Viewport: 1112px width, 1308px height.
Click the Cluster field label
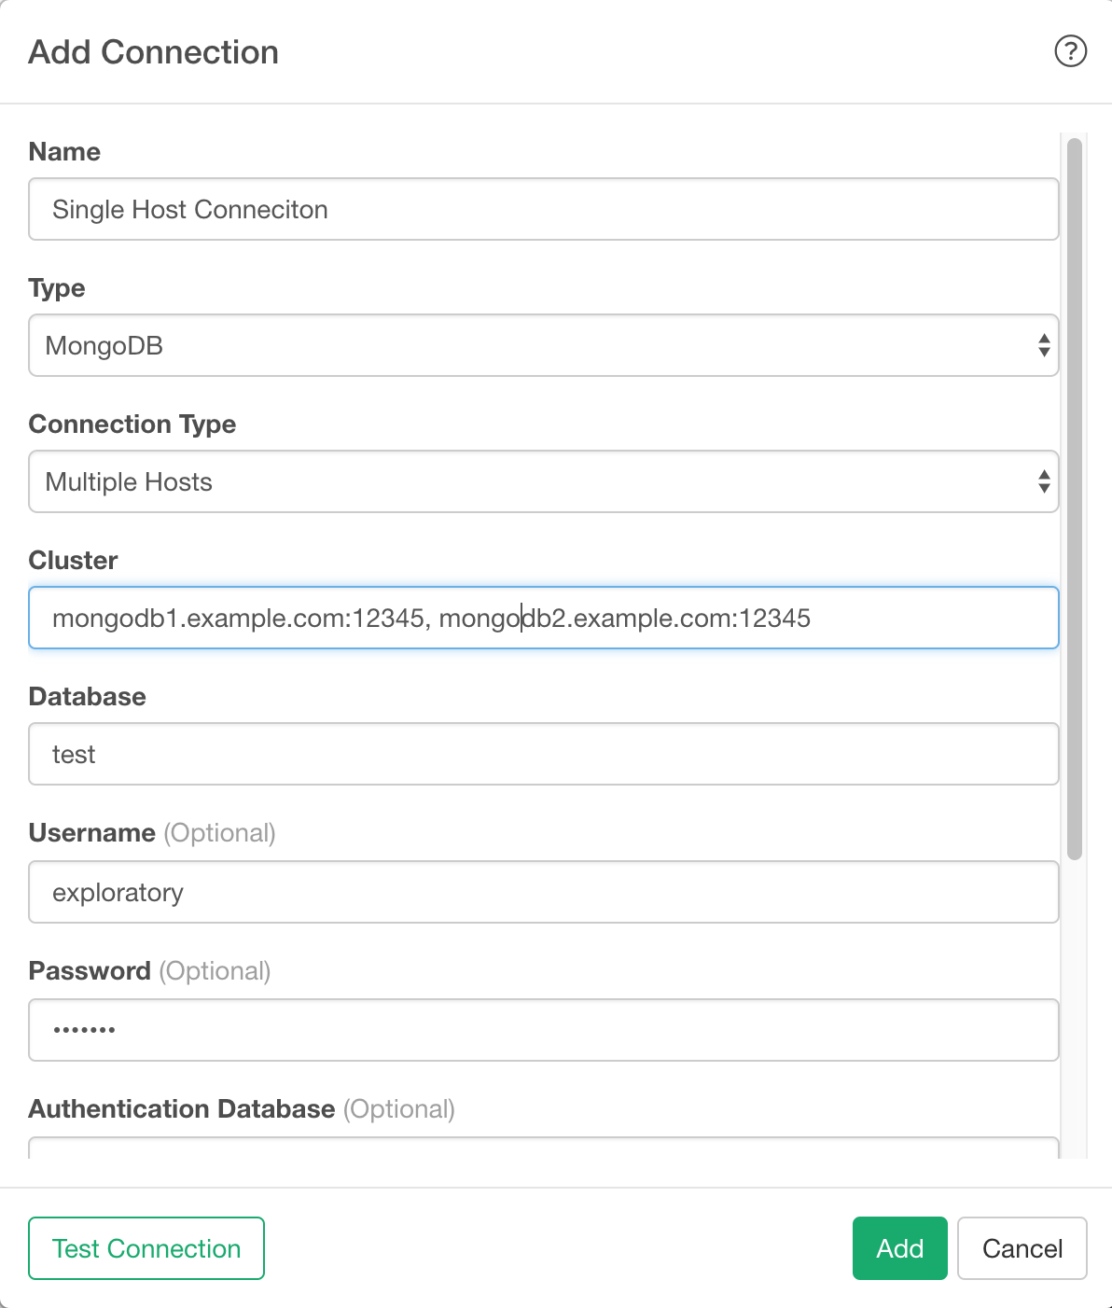point(74,560)
